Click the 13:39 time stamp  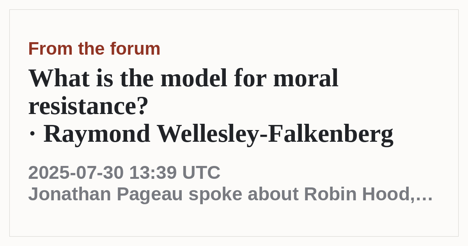click(x=153, y=173)
